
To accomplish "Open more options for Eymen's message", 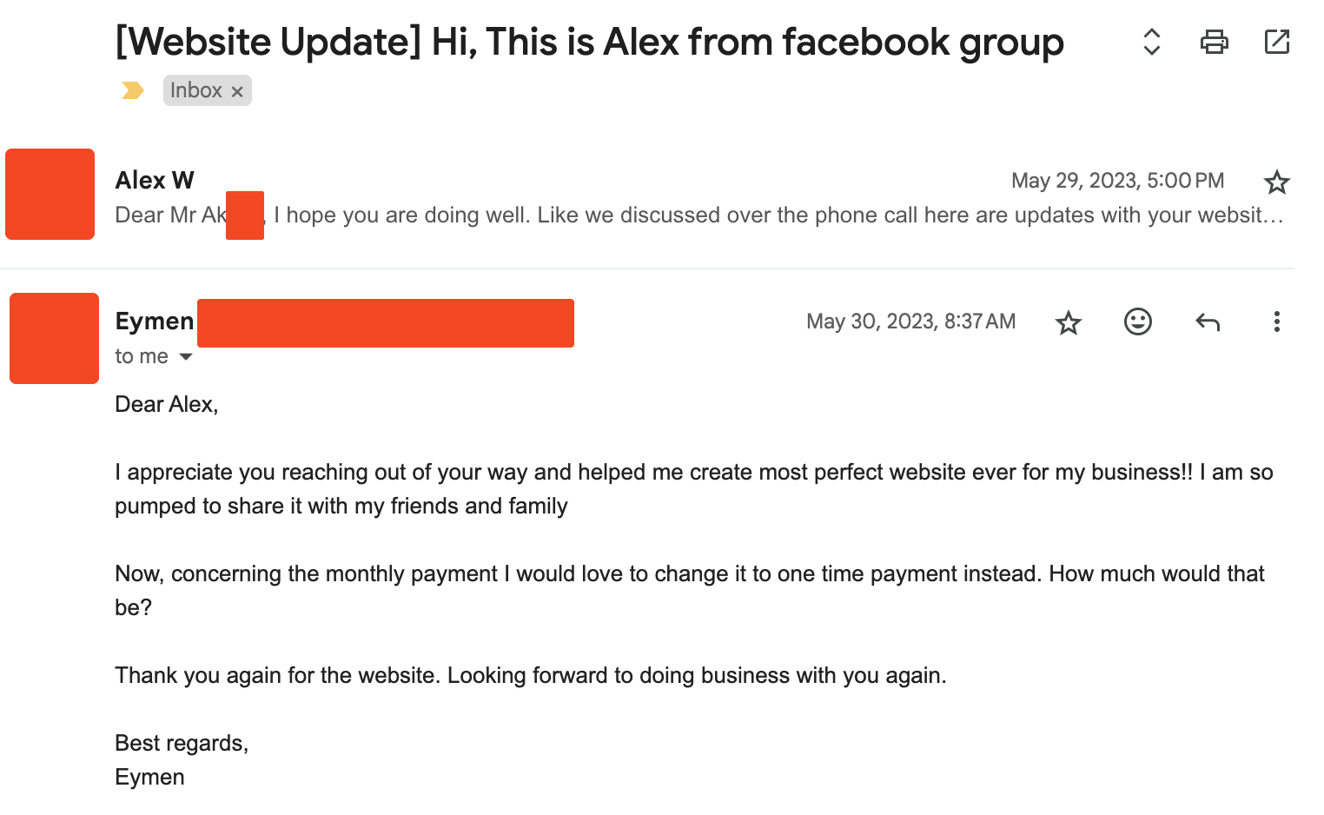I will click(1276, 322).
